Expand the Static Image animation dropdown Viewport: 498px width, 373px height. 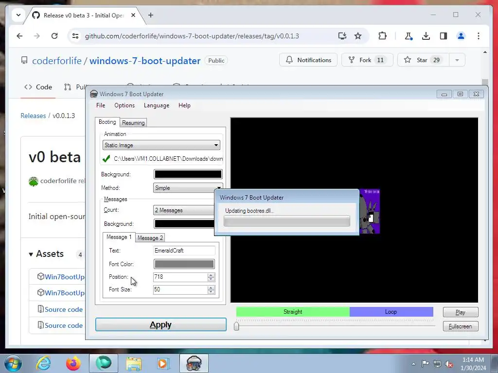click(161, 145)
